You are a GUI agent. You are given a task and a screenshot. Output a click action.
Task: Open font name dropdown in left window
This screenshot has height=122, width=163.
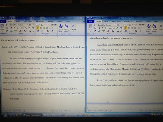[28, 25]
